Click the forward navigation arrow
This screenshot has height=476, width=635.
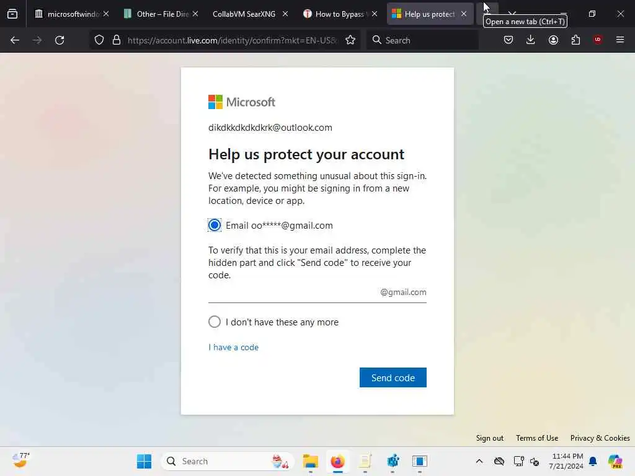point(37,40)
